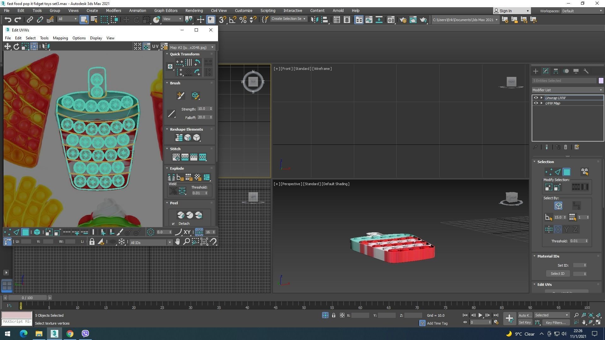The width and height of the screenshot is (605, 340).
Task: Select the Rotate tool in Edit UVWs
Action: (x=16, y=47)
